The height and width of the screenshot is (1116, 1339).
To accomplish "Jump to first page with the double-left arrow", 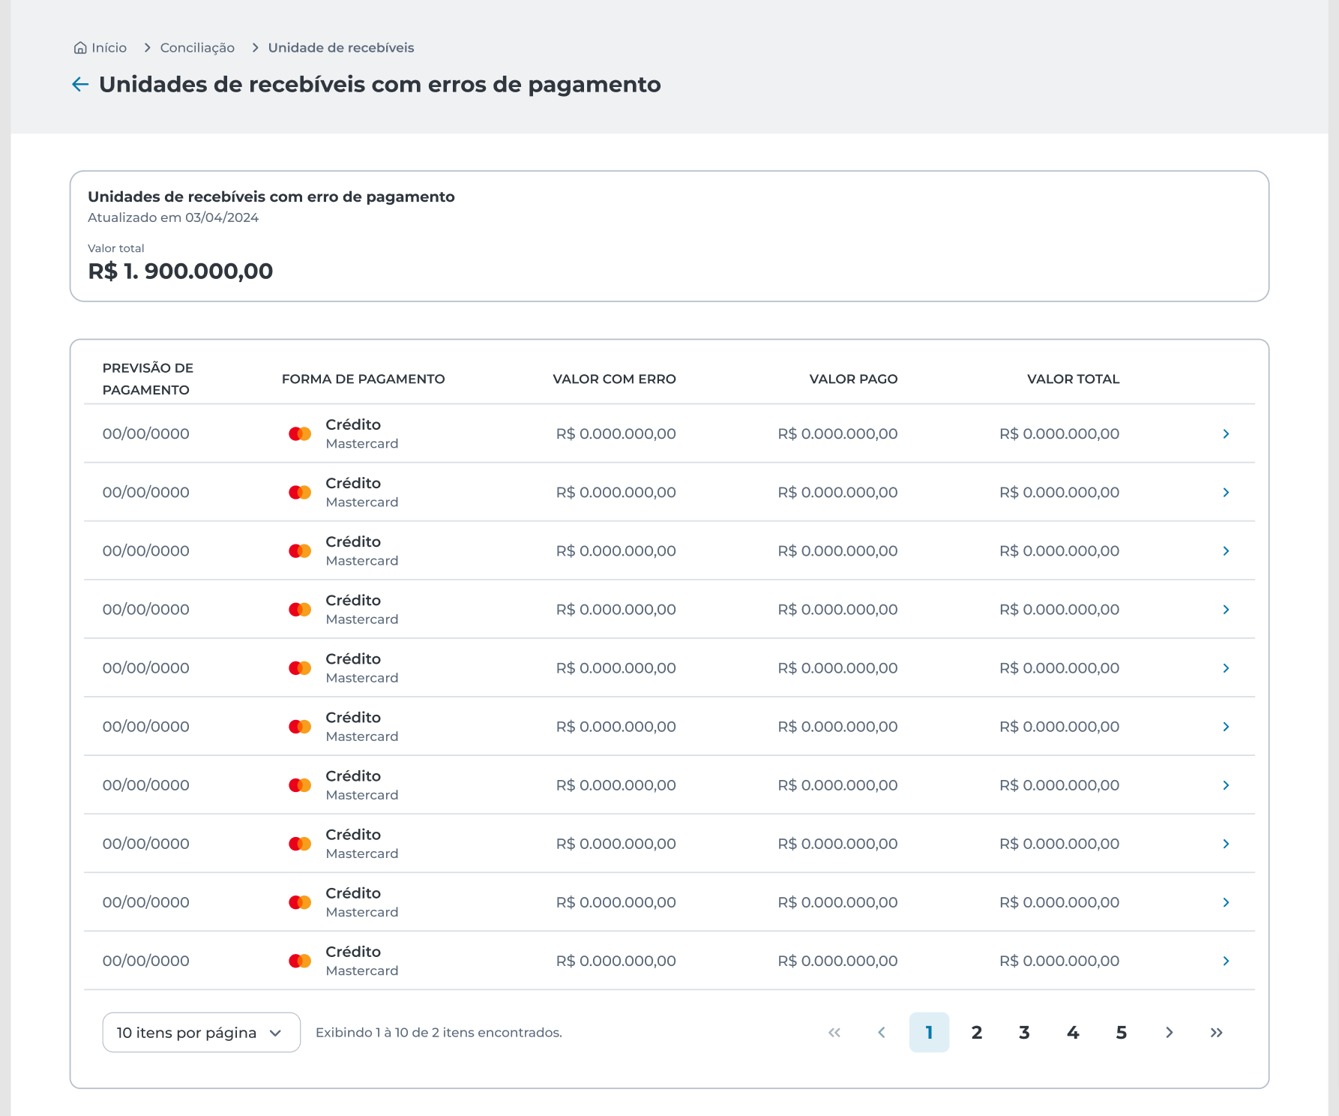I will tap(834, 1033).
